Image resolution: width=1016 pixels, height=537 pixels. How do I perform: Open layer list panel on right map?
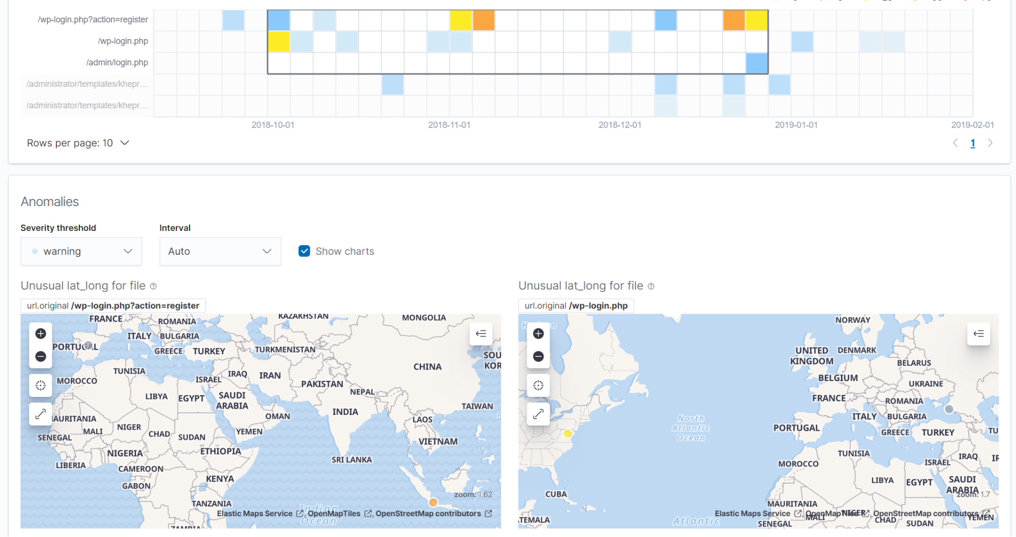[978, 333]
